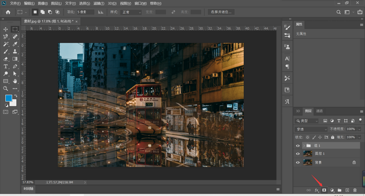Select the Dodge tool
Image resolution: width=365 pixels, height=196 pixels.
[5, 74]
